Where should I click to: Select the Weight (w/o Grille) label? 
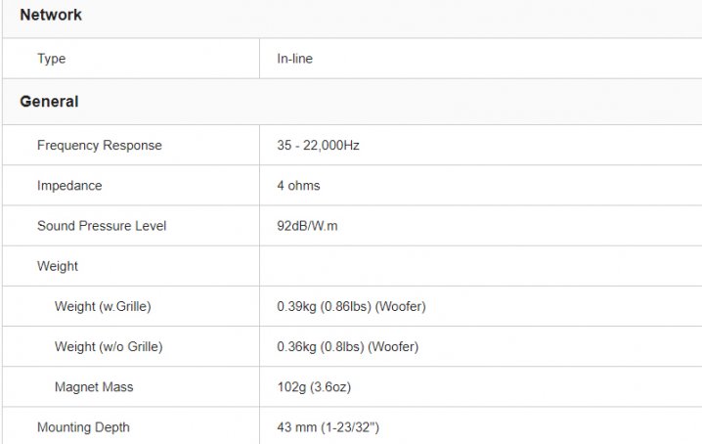tap(109, 347)
